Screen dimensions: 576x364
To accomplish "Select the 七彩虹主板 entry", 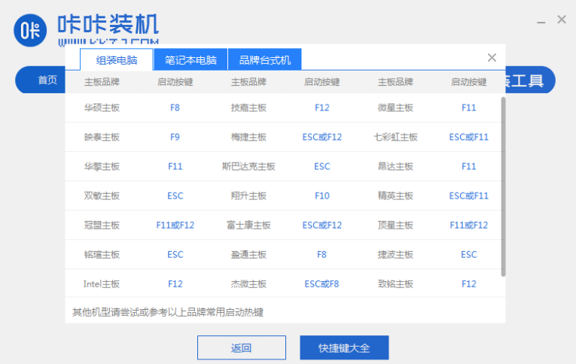I will coord(395,137).
